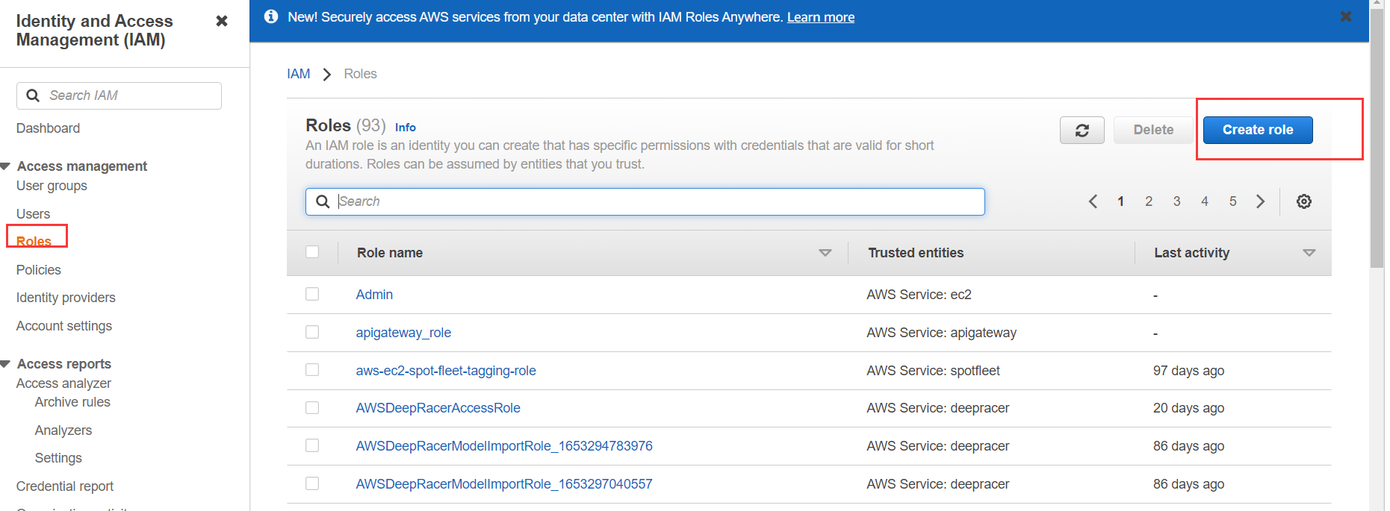Click the Search IAM input field
This screenshot has width=1390, height=511.
(x=119, y=95)
